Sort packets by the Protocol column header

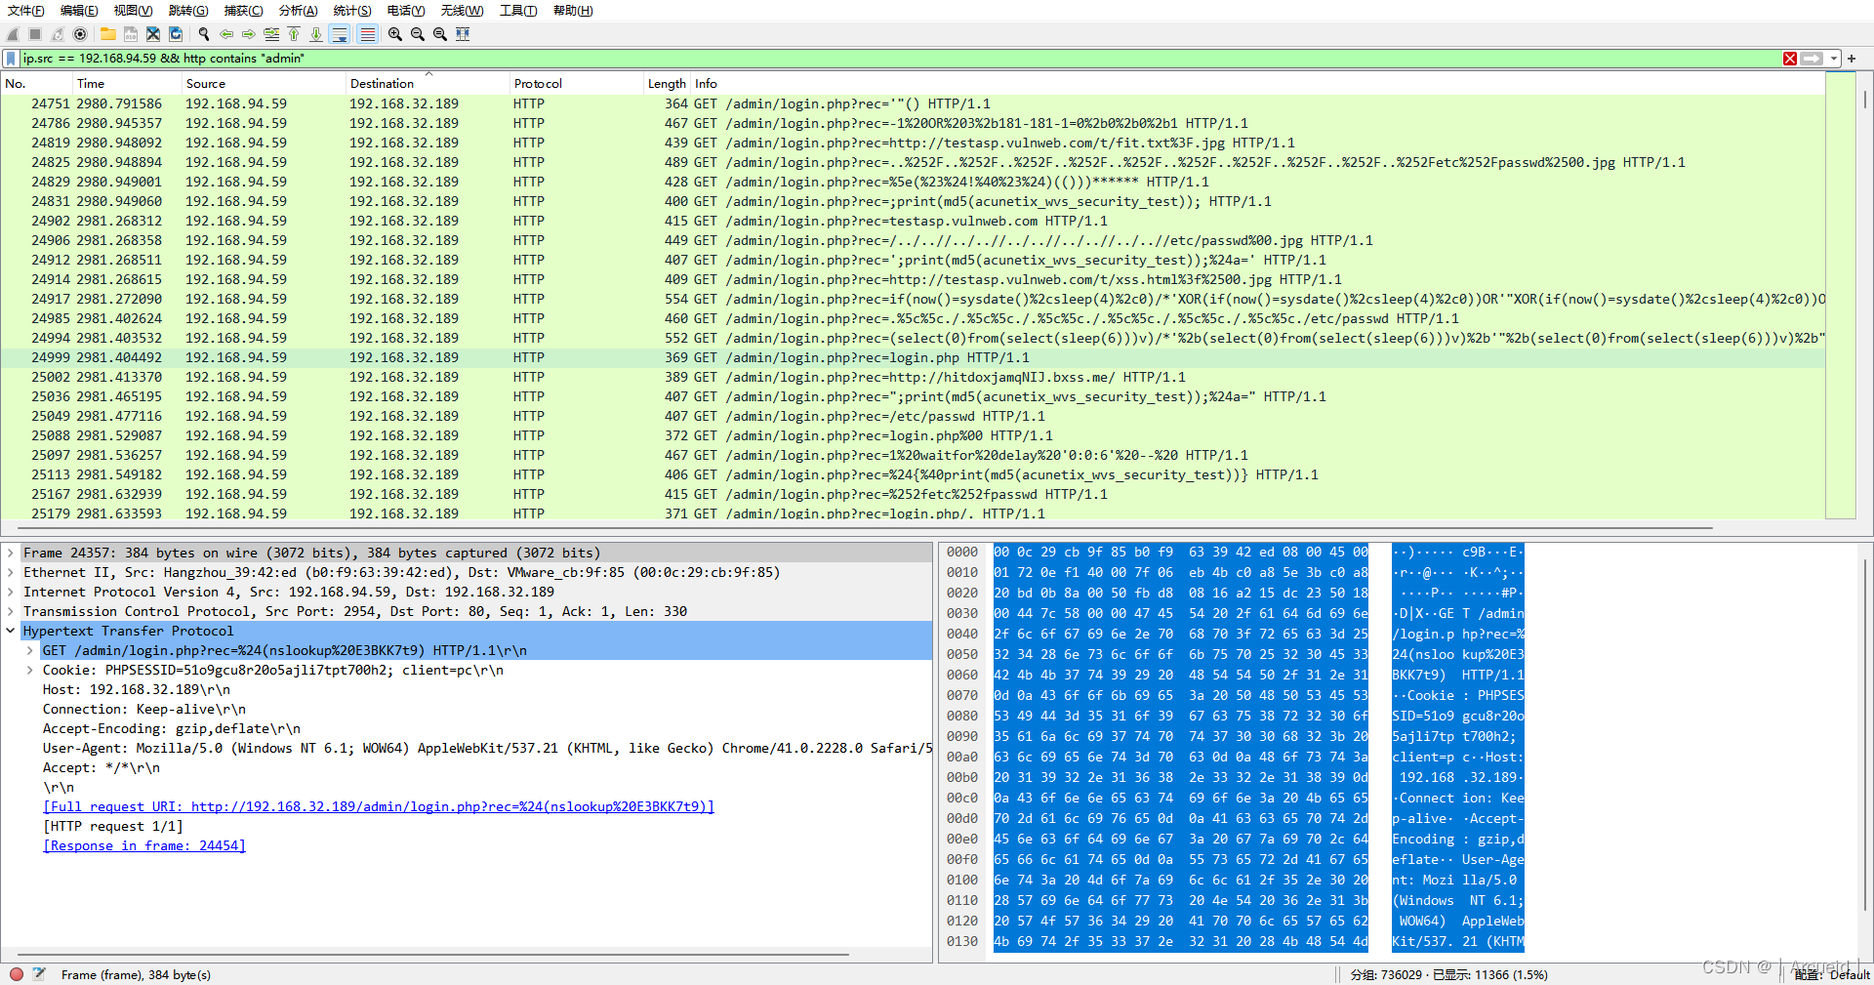click(576, 84)
